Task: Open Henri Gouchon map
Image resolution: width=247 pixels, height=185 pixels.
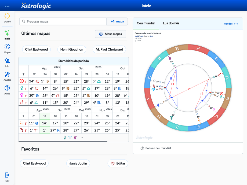Action: (x=72, y=49)
